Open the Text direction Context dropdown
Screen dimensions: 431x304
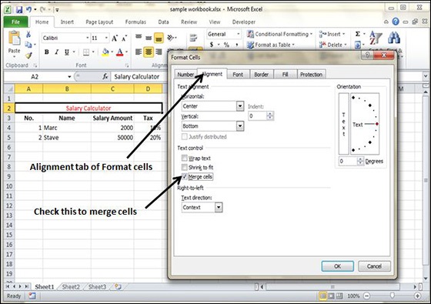[219, 207]
